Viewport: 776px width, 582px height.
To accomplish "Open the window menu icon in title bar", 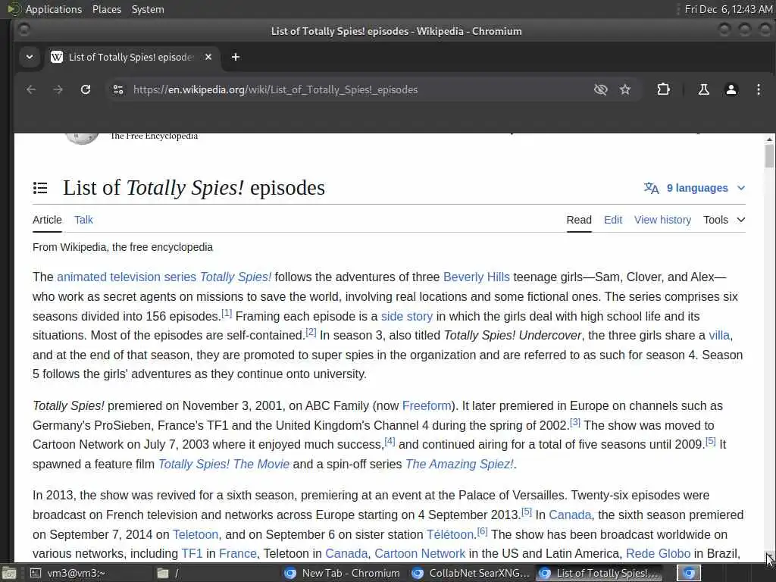I will pos(23,30).
